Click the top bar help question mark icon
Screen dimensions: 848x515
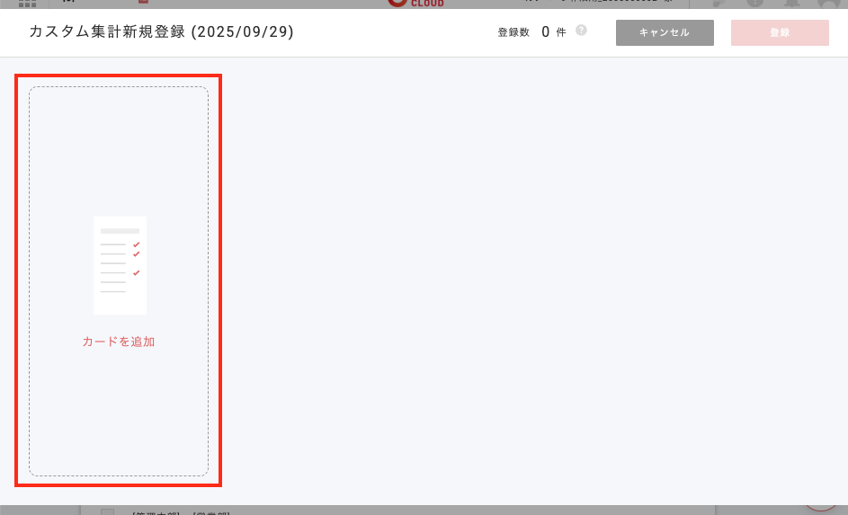click(x=755, y=3)
